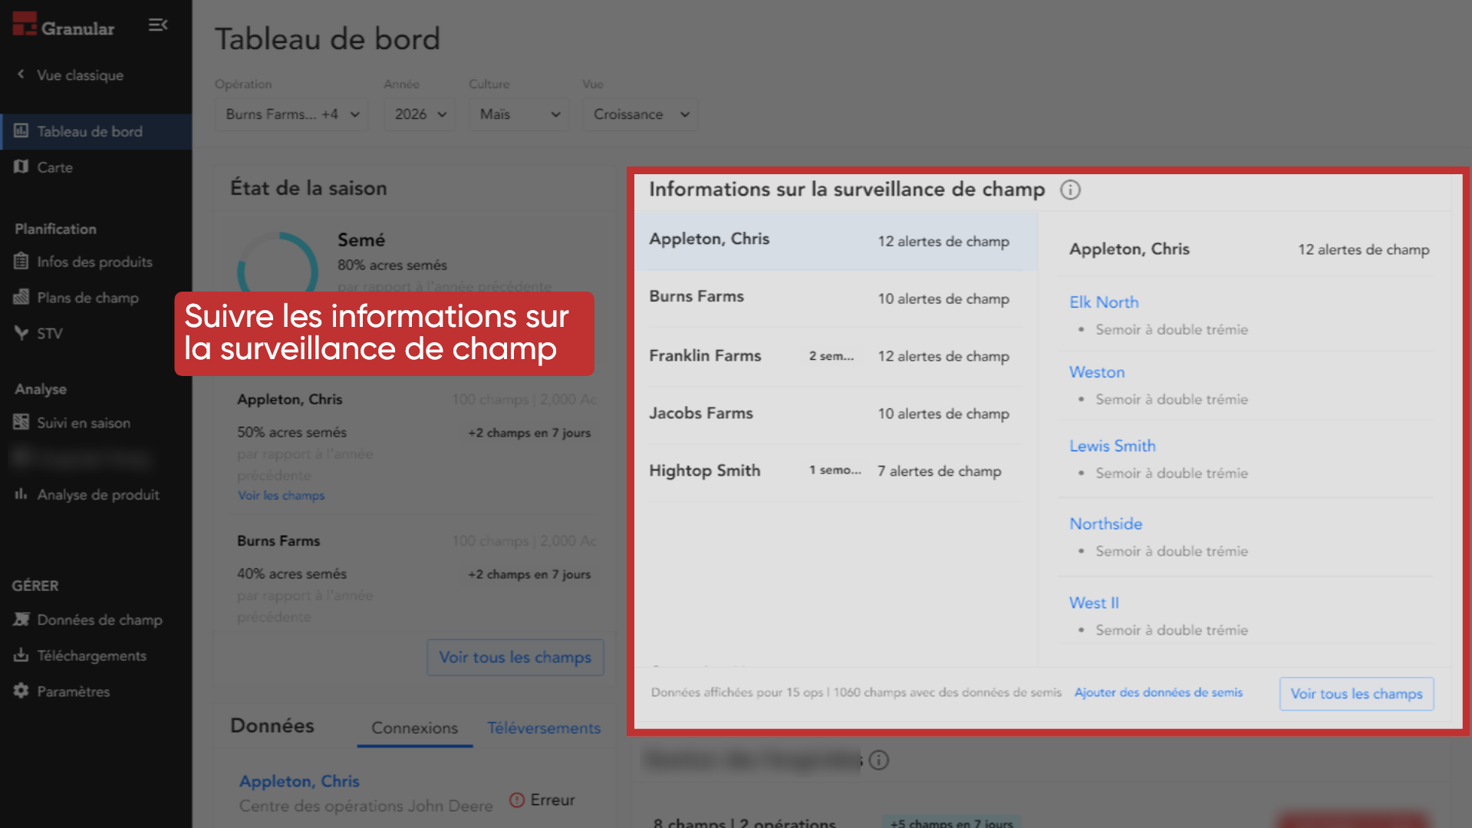Viewport: 1472px width, 828px height.
Task: Open the West II field link
Action: tap(1094, 602)
